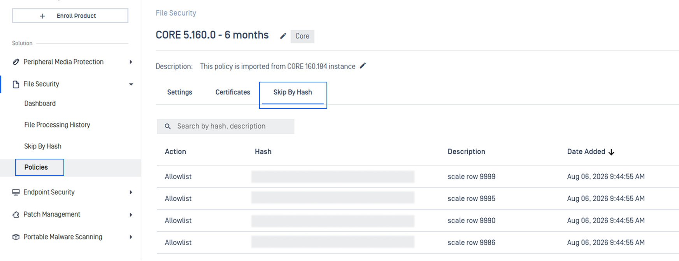Sort by the Action column header

(175, 152)
